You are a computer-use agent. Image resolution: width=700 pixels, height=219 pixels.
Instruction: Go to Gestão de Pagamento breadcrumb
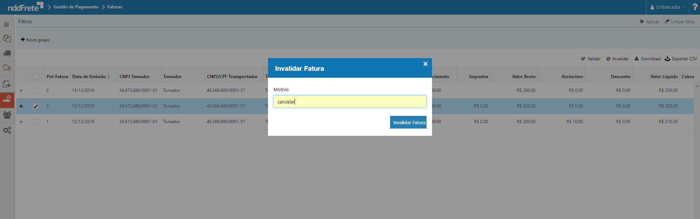pyautogui.click(x=76, y=7)
